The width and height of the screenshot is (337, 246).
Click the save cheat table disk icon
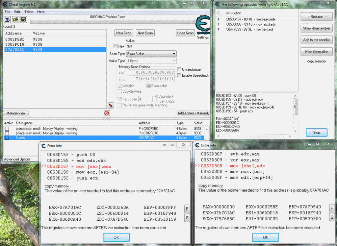[23, 19]
